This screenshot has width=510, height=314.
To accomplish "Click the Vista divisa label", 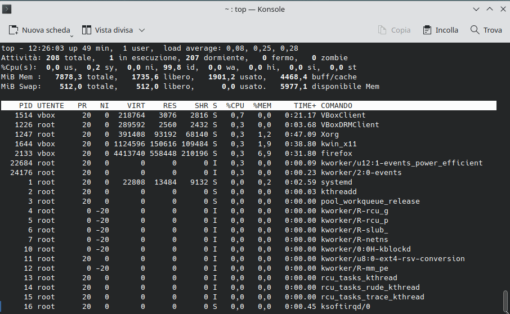I will click(114, 30).
